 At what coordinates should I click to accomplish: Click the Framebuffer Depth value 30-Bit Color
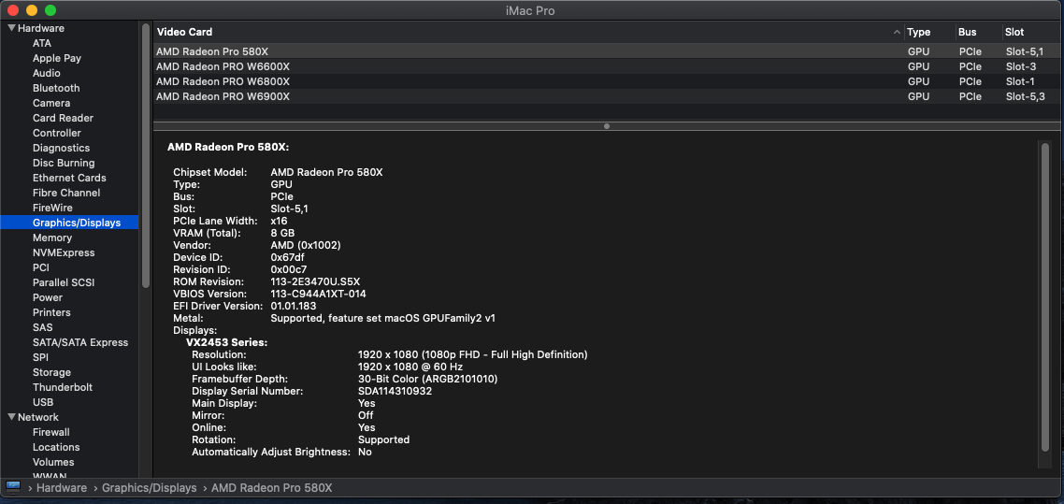point(427,379)
